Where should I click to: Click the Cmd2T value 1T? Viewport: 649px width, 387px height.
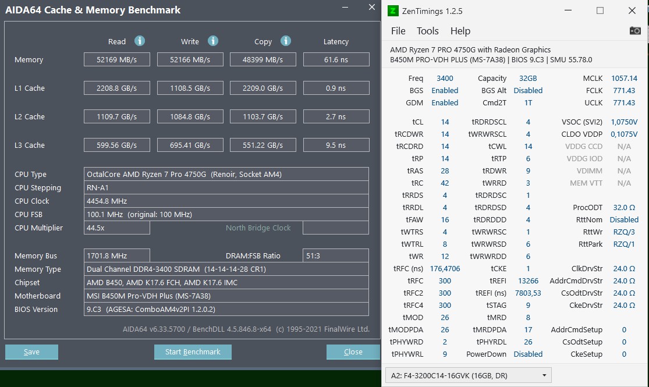528,102
